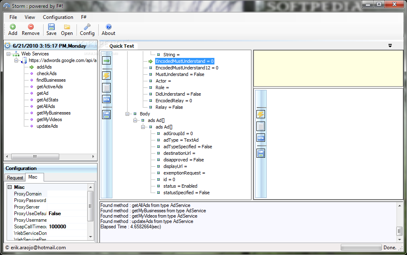This screenshot has height=255, width=407.
Task: Click the lightning bolt icon in the request sidebar
Action: pos(107,76)
